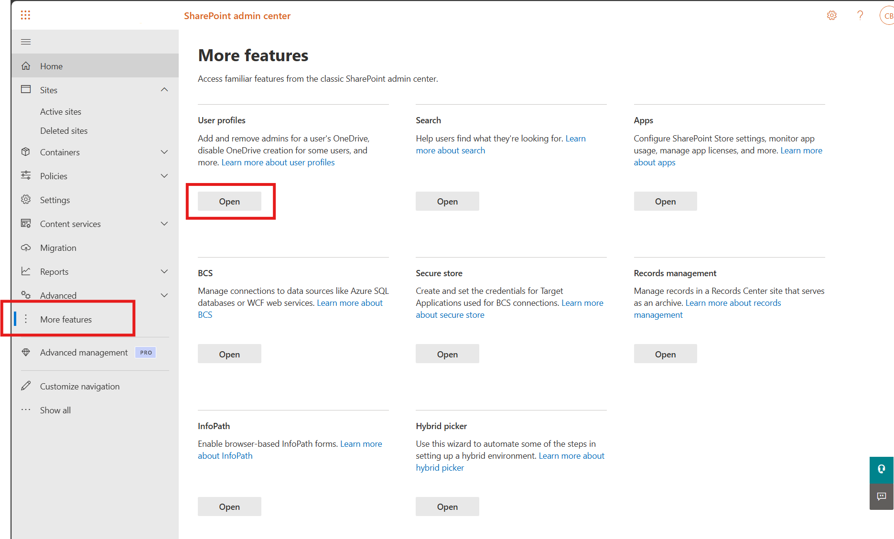Open the Hybrid picker feature

pyautogui.click(x=447, y=507)
